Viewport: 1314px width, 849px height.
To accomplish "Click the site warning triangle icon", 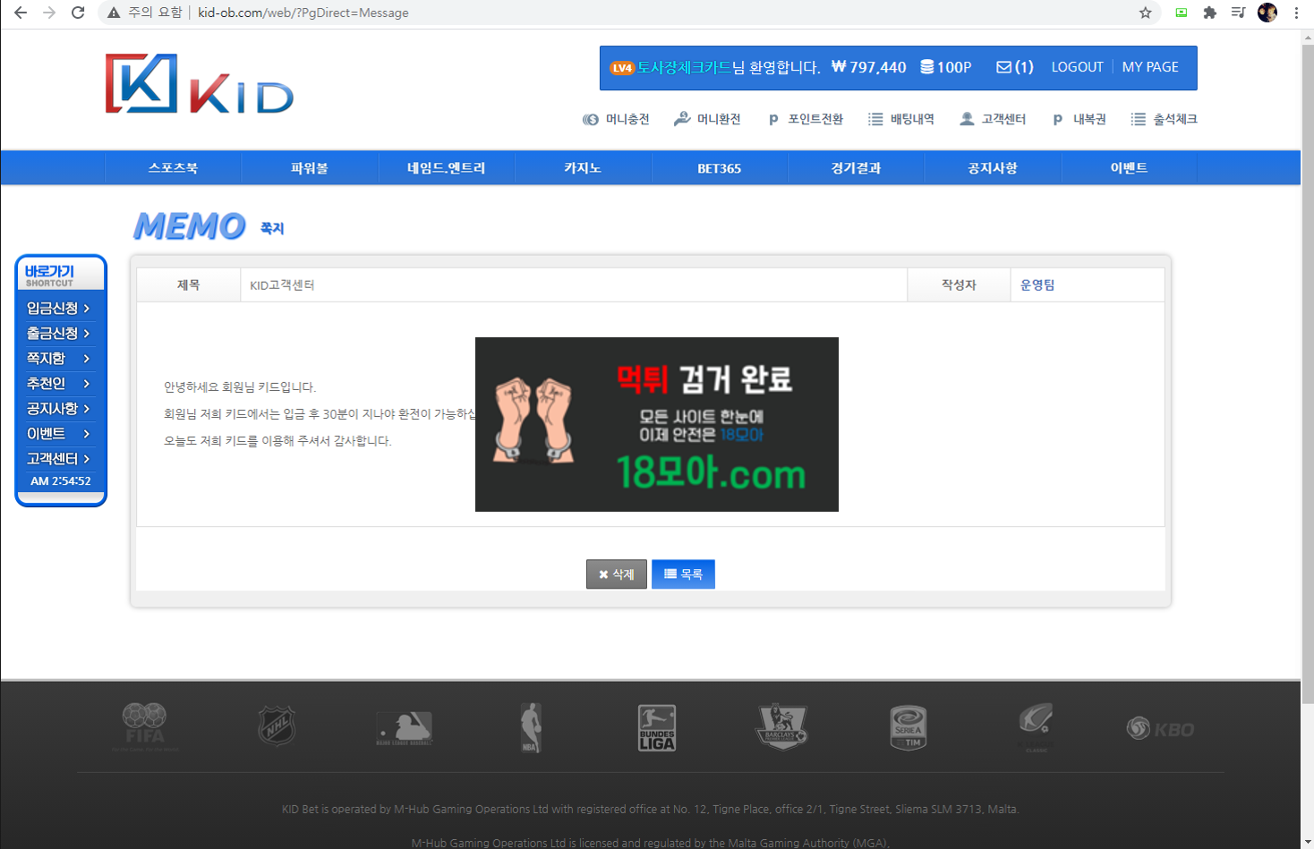I will tap(114, 13).
